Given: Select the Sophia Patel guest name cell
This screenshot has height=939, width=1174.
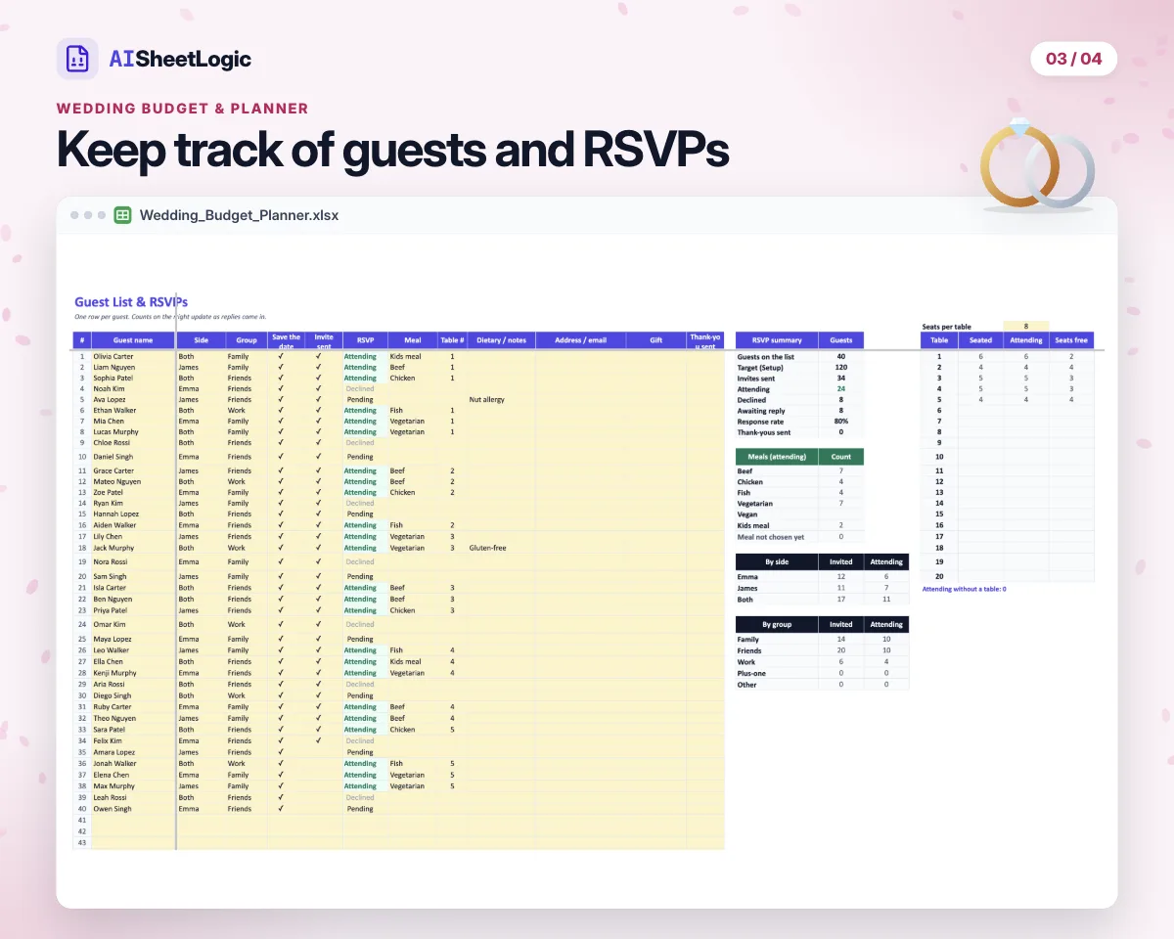Looking at the screenshot, I should click(x=133, y=378).
